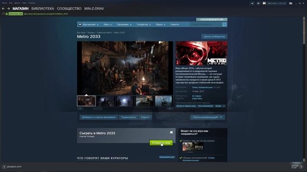
Task: Open the Игры menu in the top menu bar
Action: pos(24,3)
